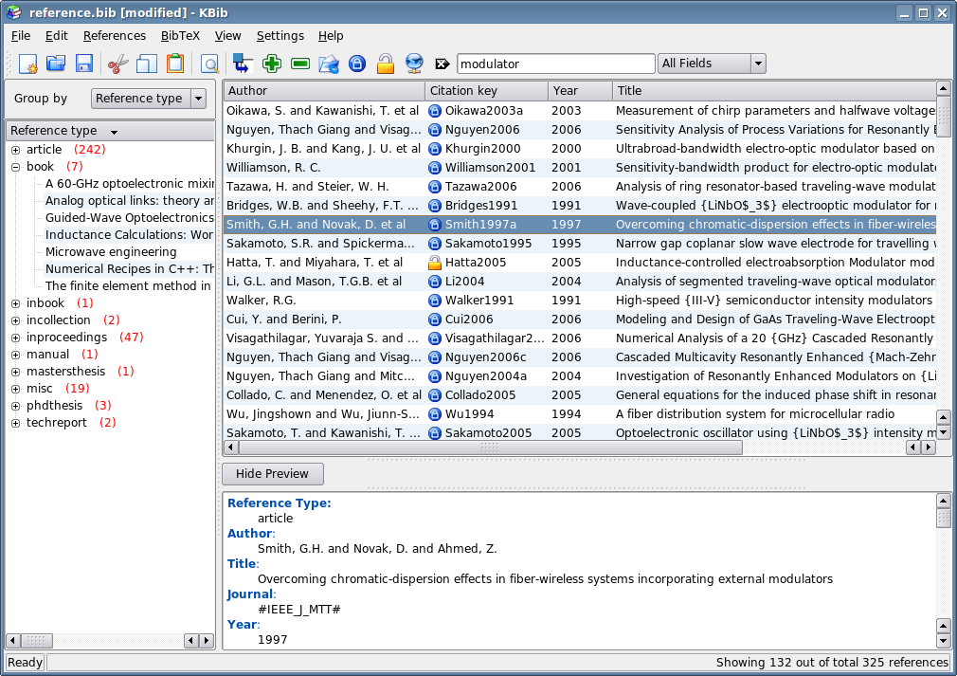Select the email reference icon
Image resolution: width=957 pixels, height=676 pixels.
tap(329, 63)
